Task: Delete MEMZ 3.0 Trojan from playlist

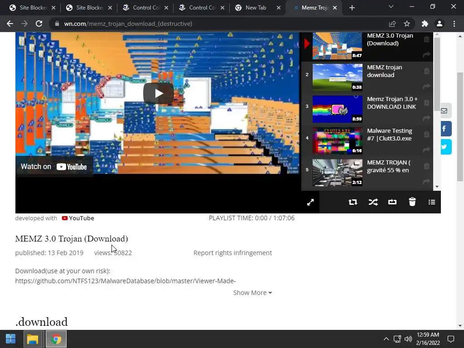Action: (x=426, y=39)
